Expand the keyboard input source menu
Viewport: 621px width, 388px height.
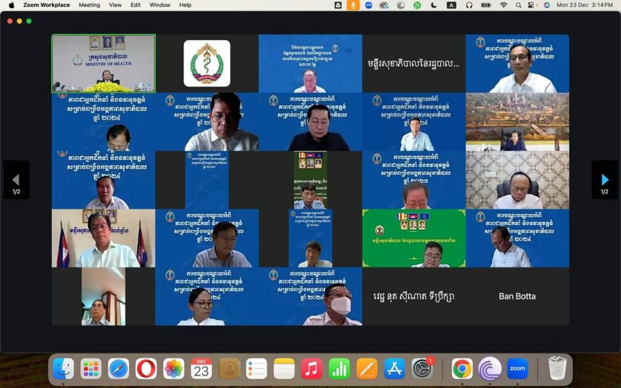451,5
